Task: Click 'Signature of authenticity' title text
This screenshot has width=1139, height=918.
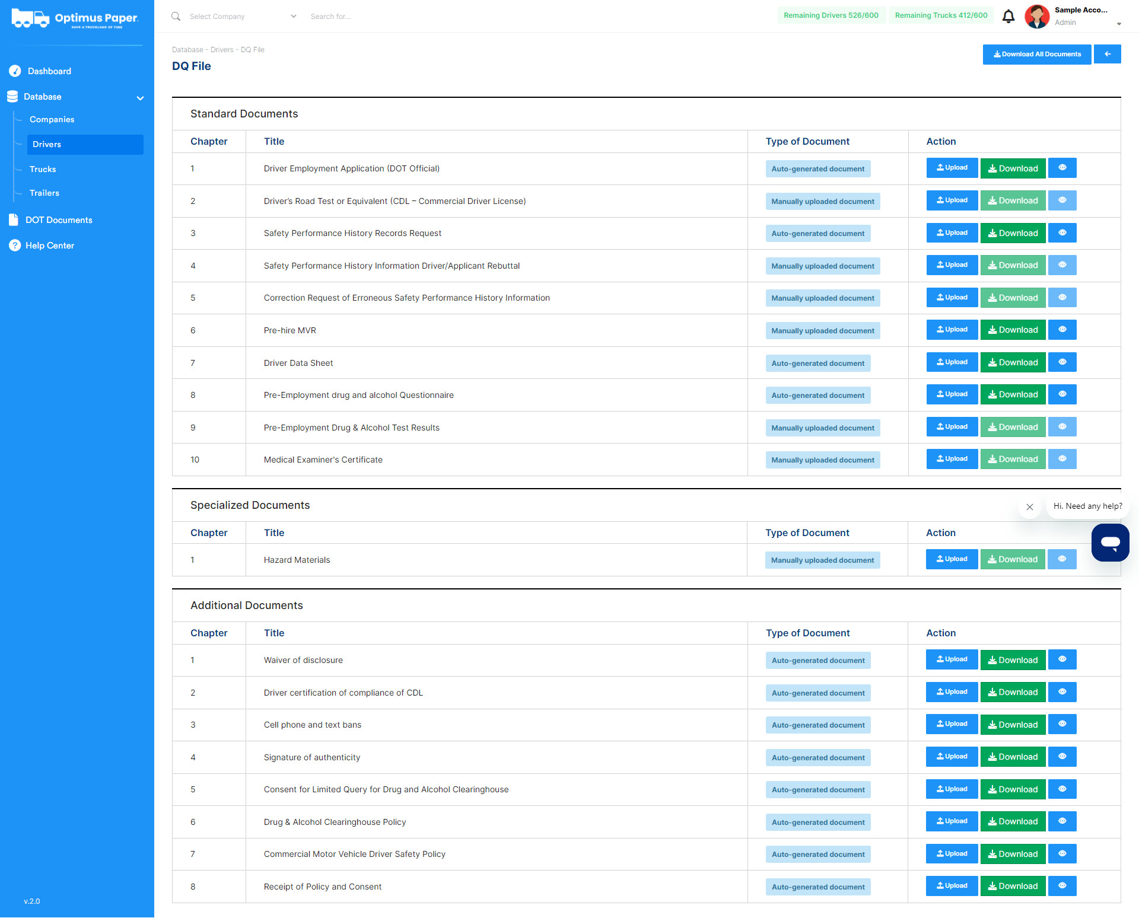Action: point(312,757)
